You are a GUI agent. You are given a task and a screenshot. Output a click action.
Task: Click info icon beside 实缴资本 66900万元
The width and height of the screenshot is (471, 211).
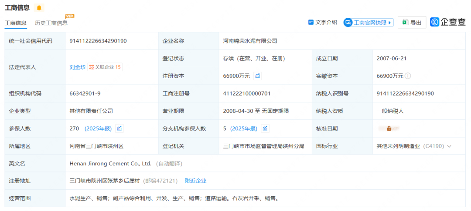pyautogui.click(x=408, y=76)
